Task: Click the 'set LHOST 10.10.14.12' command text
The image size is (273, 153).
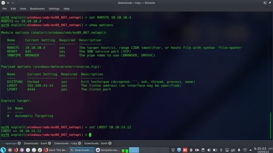Action: pos(110,127)
